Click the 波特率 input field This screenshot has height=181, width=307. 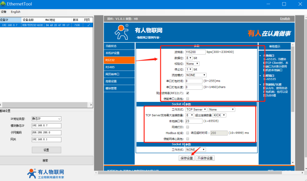coord(195,52)
